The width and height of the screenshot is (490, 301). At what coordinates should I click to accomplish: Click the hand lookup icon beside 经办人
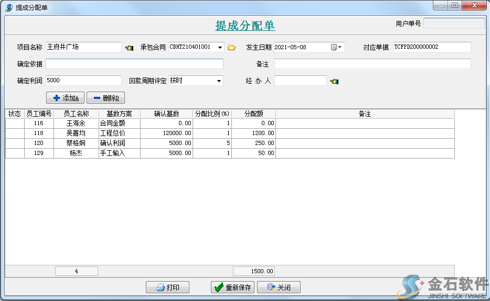pos(334,81)
